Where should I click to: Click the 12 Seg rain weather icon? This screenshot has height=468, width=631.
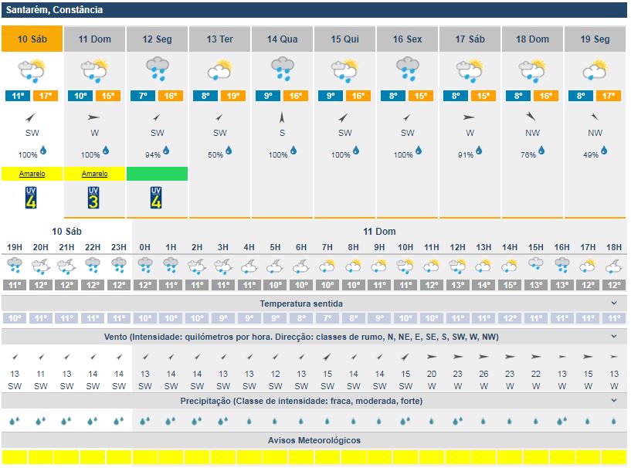click(x=158, y=70)
